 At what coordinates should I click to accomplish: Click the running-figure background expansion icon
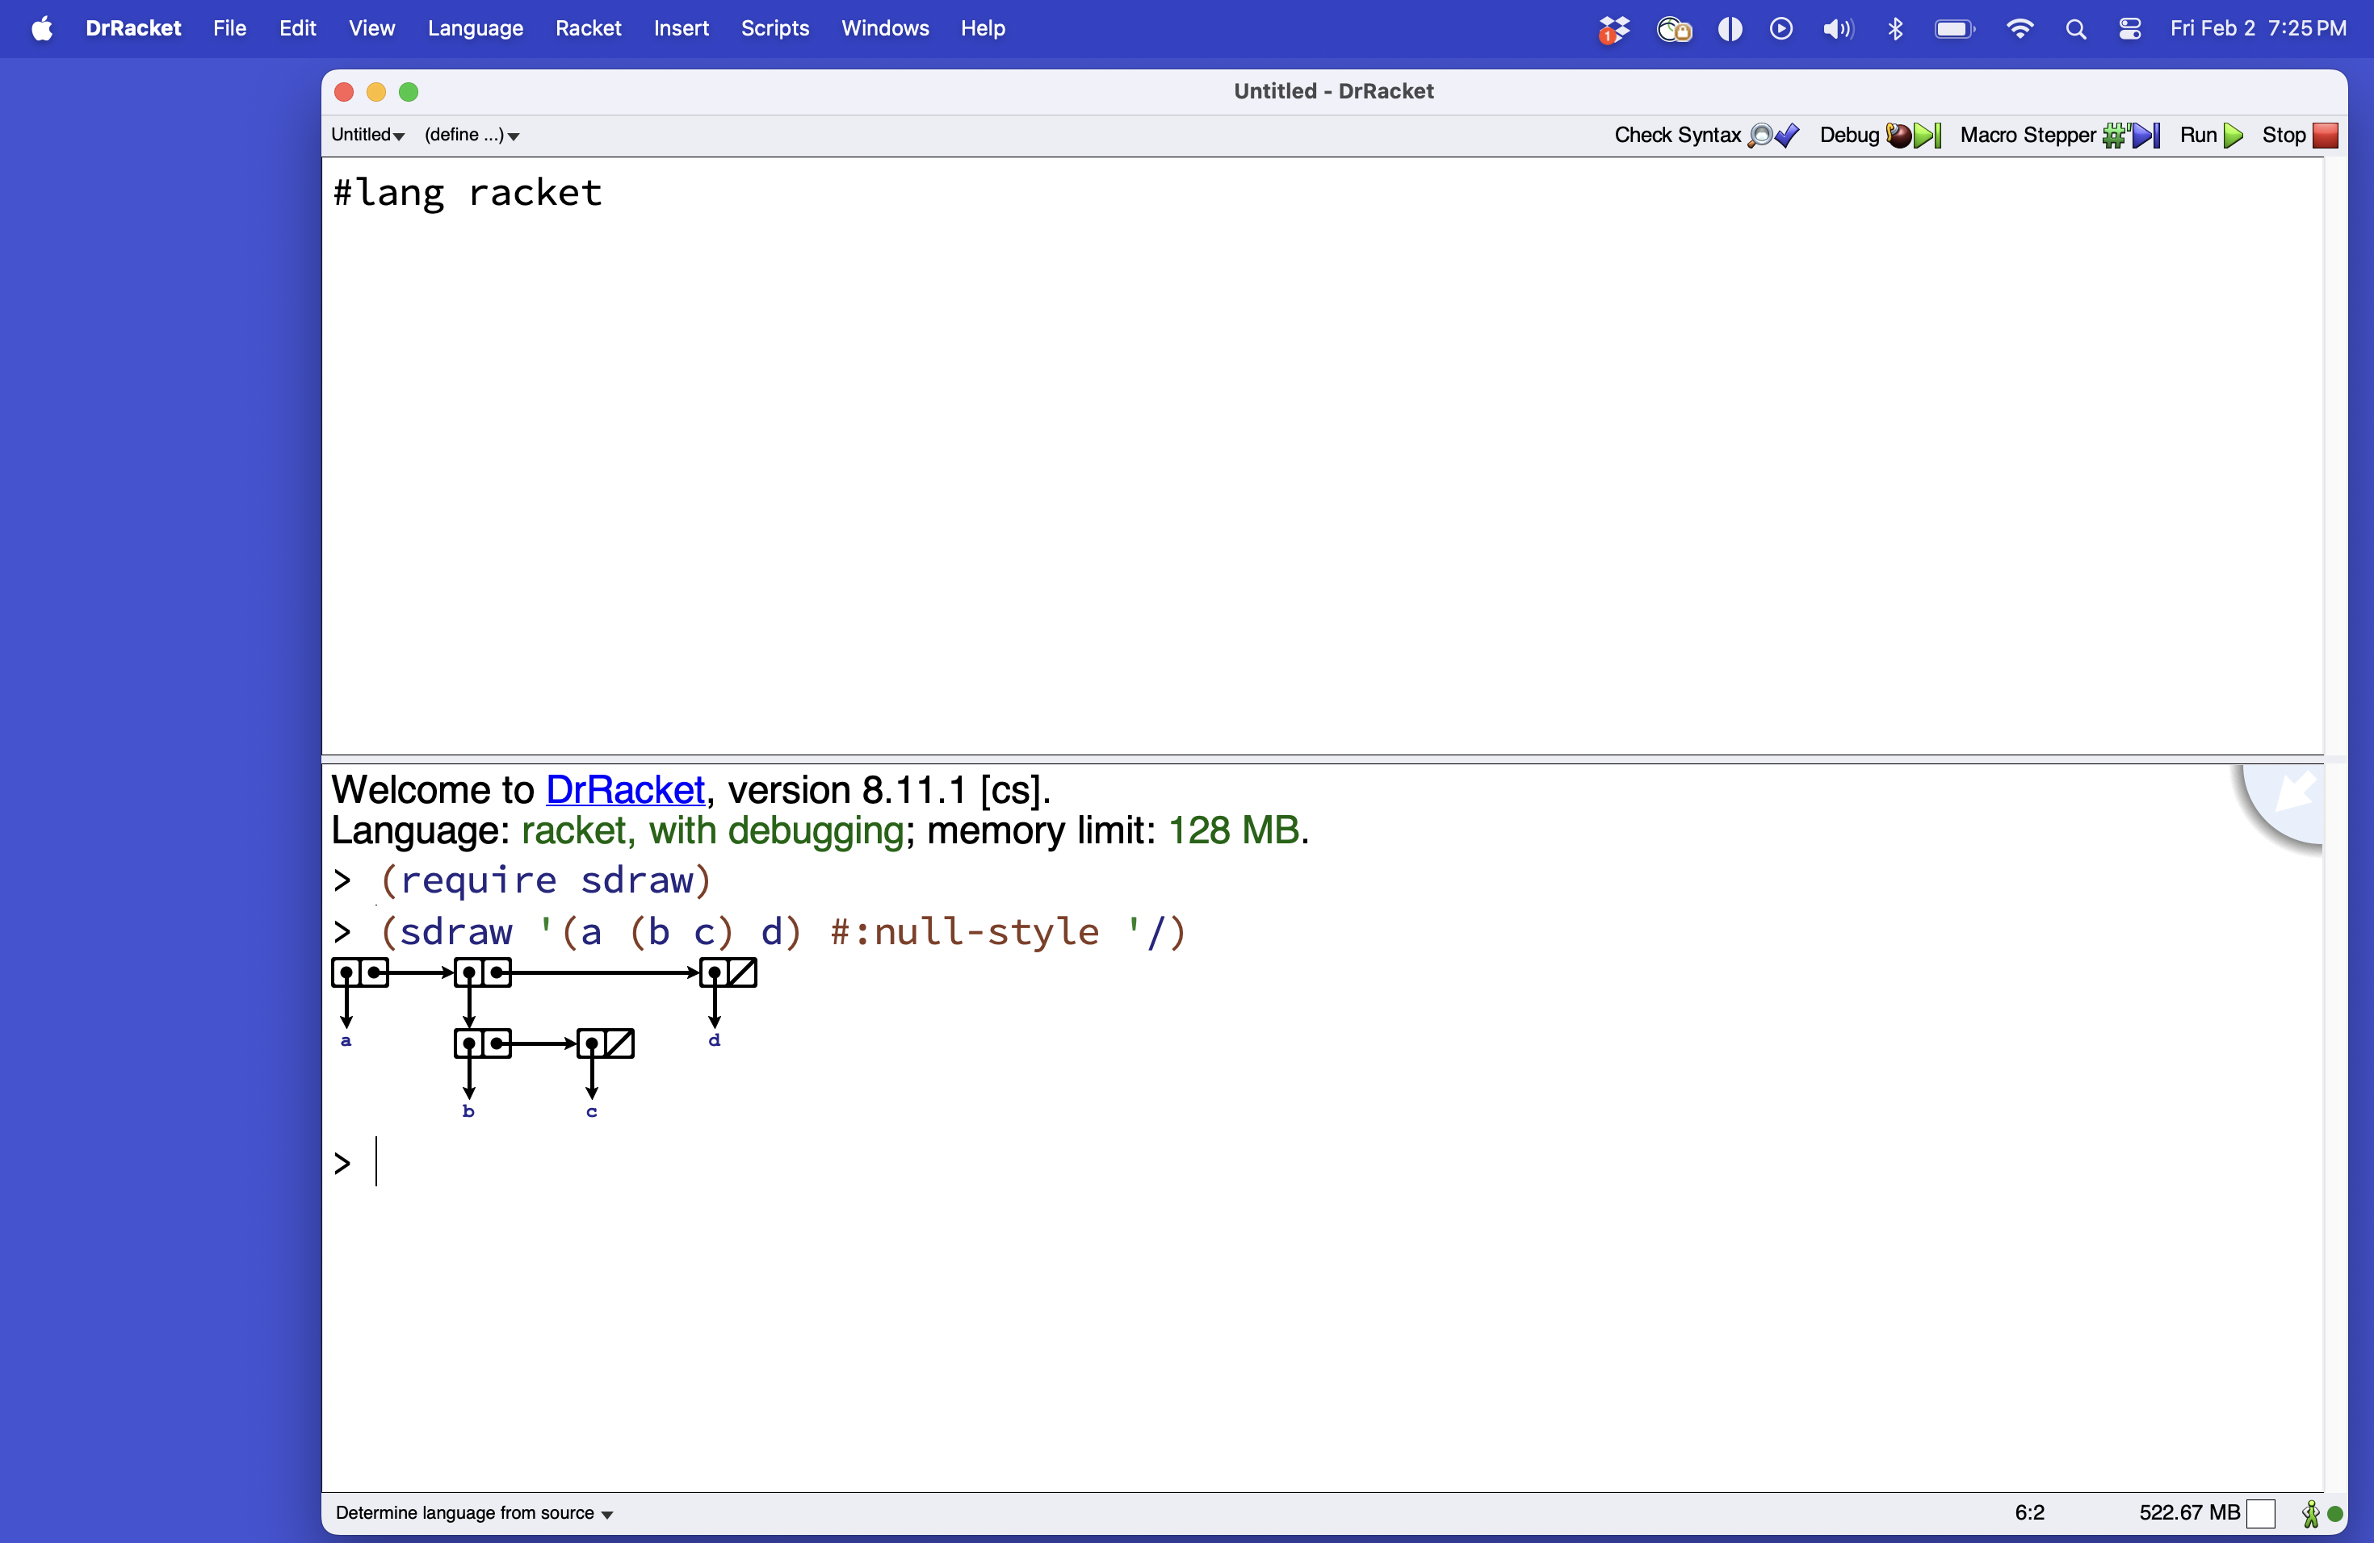tap(2310, 1513)
